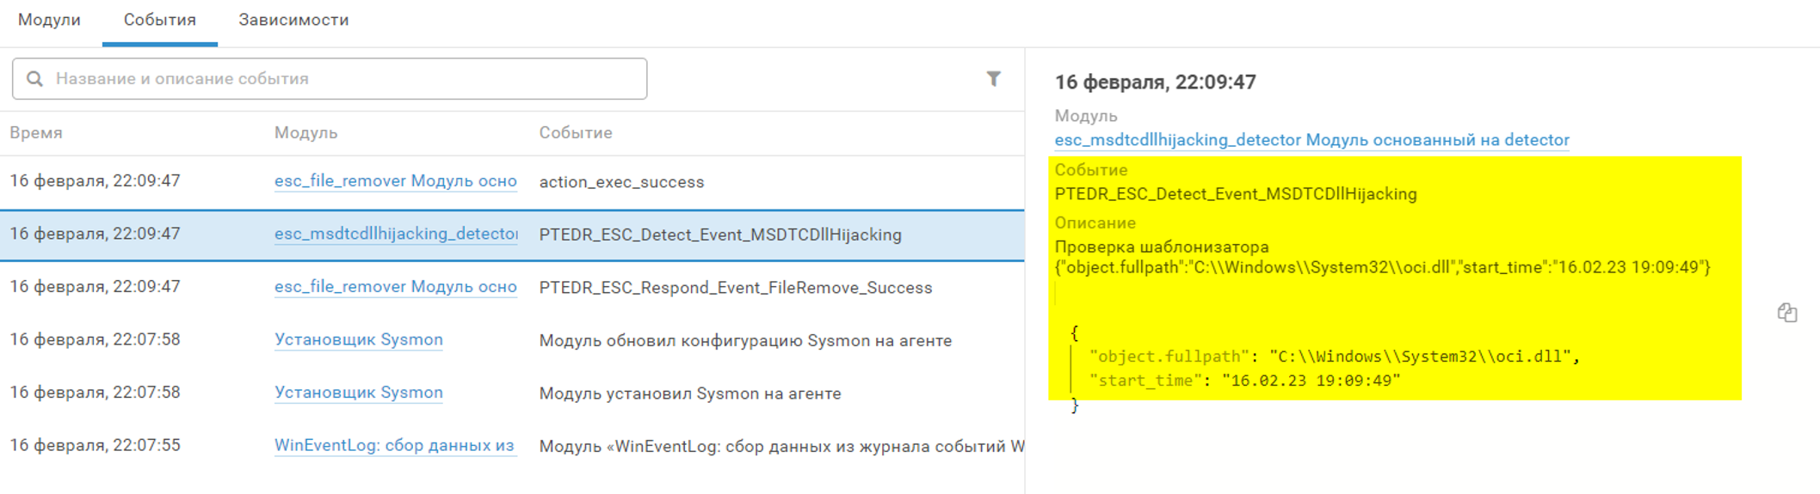Click the Событие column header
The image size is (1820, 494).
click(x=576, y=133)
